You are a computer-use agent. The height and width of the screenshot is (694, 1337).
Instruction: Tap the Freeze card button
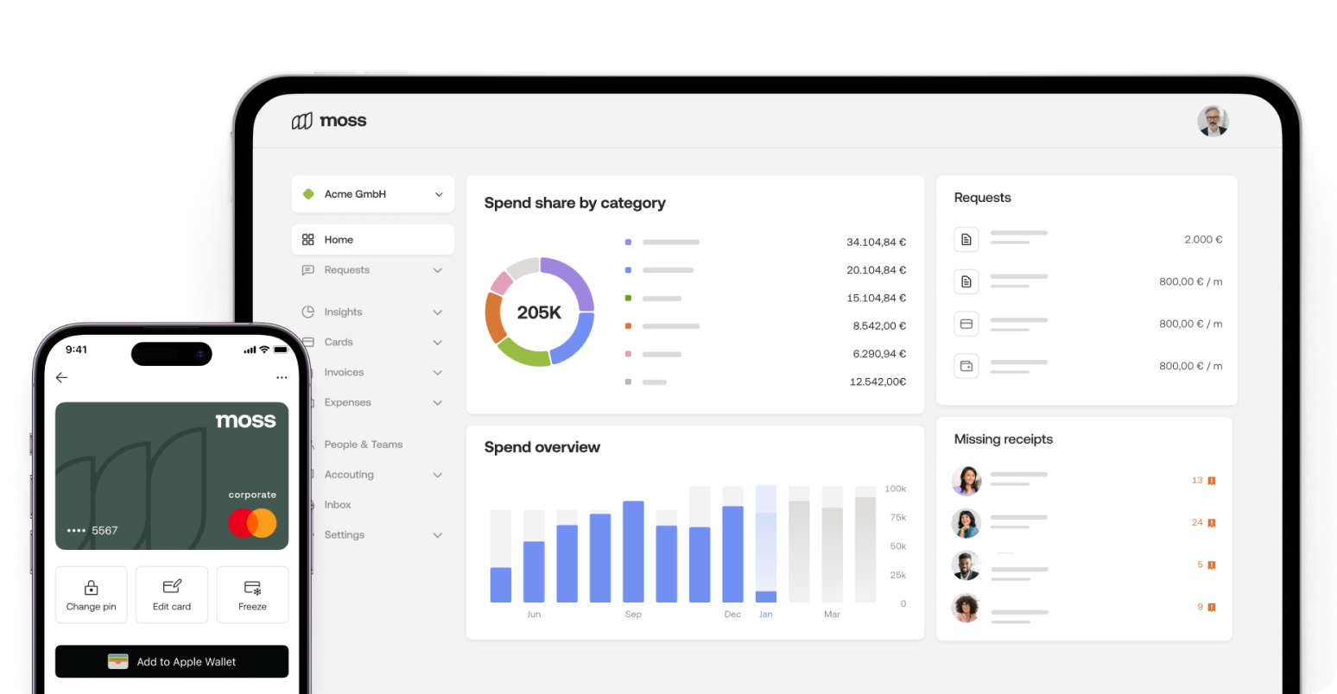252,595
